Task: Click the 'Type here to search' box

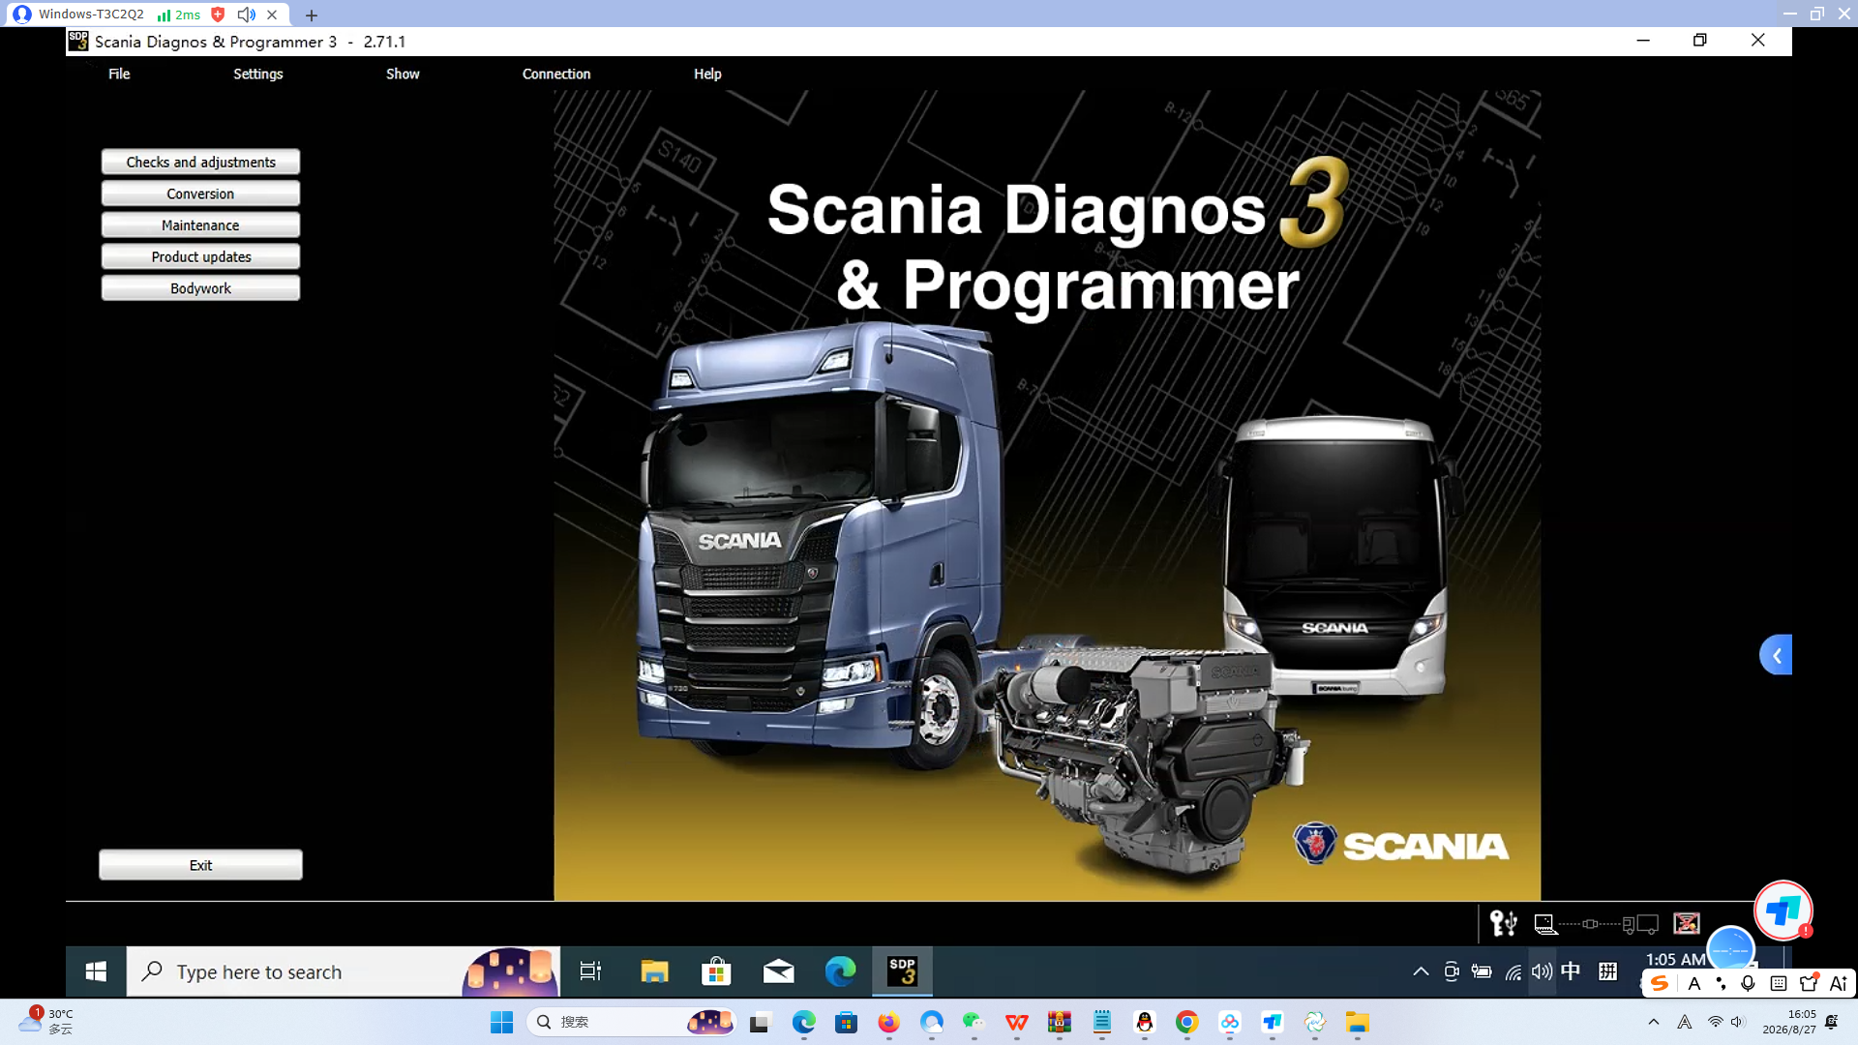Action: pos(343,971)
